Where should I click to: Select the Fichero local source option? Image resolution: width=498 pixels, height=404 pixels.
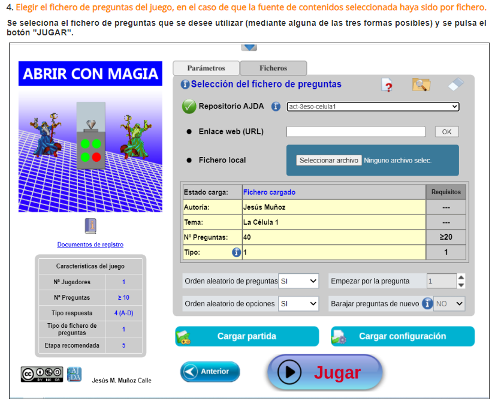pos(189,160)
